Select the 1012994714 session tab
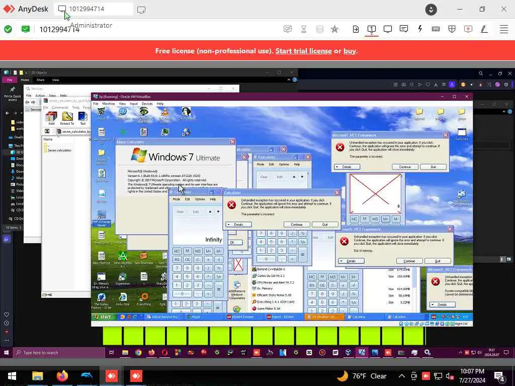The width and height of the screenshot is (515, 386). pos(93,9)
